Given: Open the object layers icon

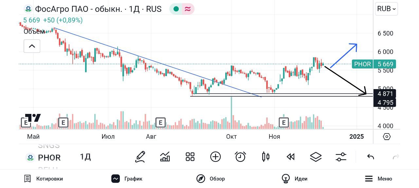Looking at the screenshot, I should coord(316,157).
